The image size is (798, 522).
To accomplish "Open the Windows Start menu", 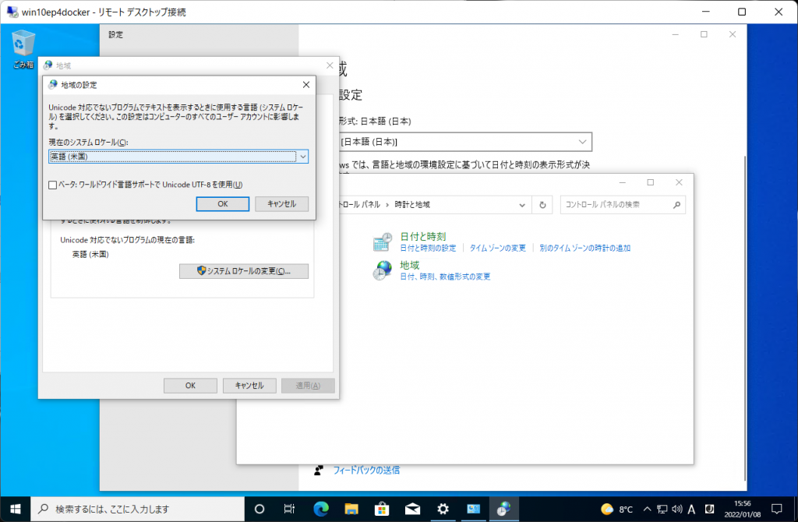I will coord(16,509).
